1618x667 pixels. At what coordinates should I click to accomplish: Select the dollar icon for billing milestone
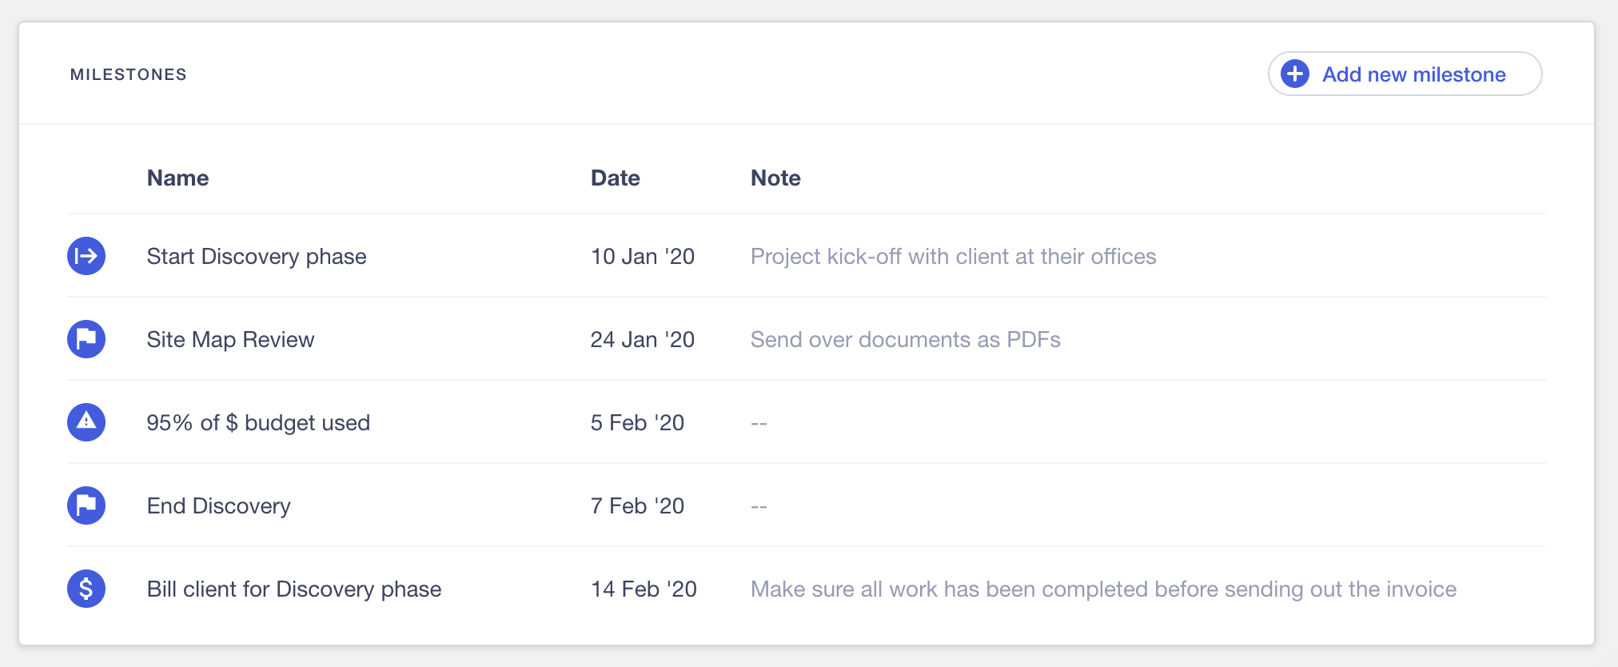tap(86, 589)
